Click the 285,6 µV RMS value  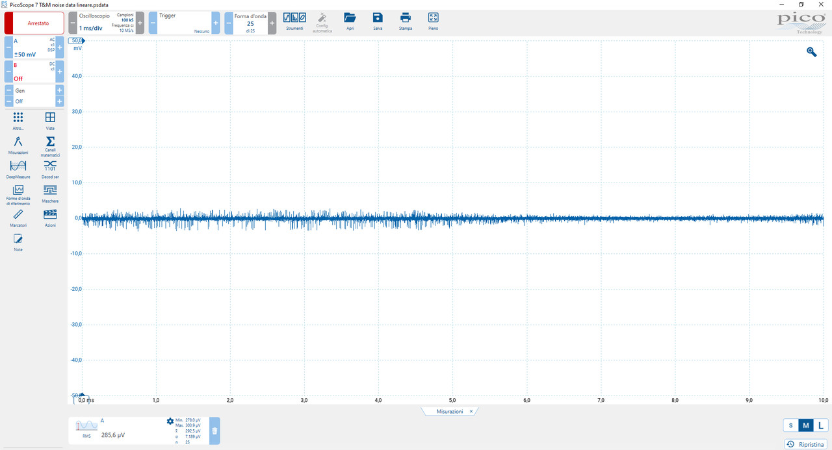click(x=113, y=435)
